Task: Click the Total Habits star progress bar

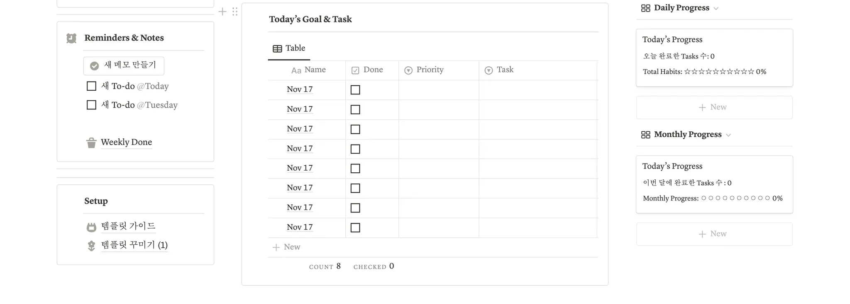Action: click(x=719, y=72)
